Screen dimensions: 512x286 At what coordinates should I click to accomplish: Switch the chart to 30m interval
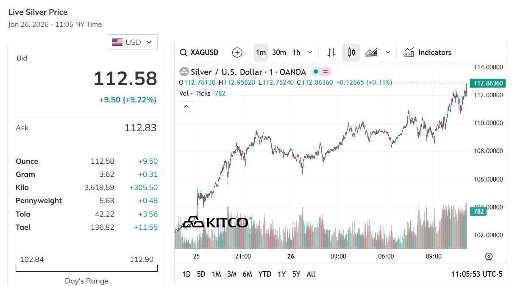click(x=279, y=52)
